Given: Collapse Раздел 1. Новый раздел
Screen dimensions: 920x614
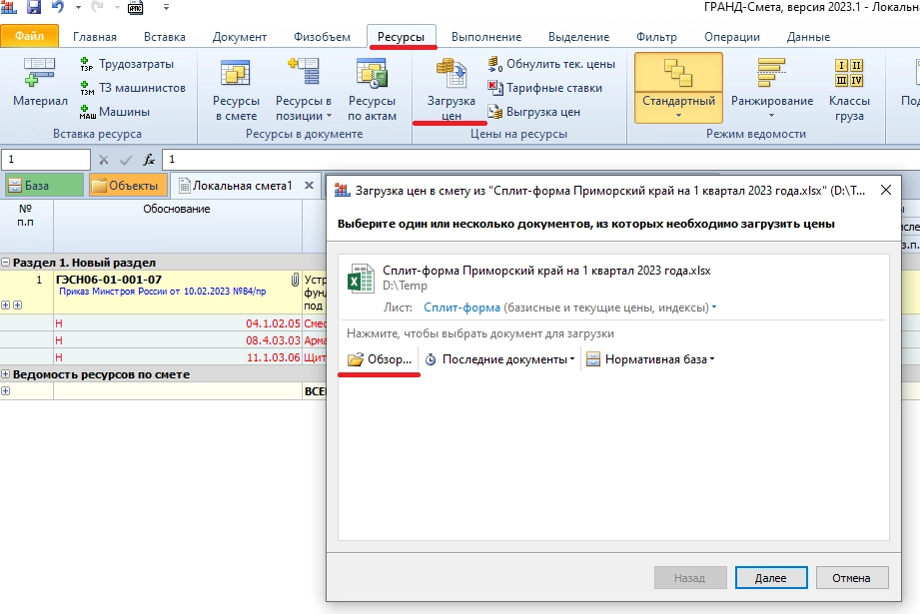Looking at the screenshot, I should click(x=6, y=262).
